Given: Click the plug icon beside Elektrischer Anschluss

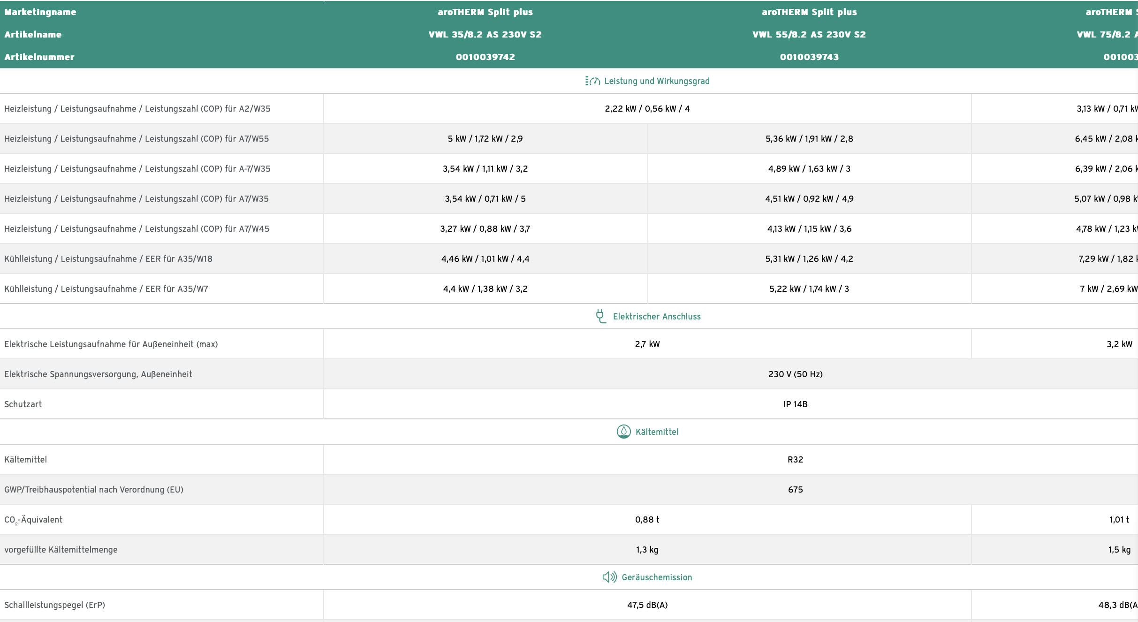Looking at the screenshot, I should [600, 316].
